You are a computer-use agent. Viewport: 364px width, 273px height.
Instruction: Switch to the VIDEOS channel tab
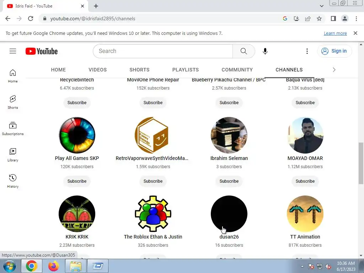pos(97,70)
